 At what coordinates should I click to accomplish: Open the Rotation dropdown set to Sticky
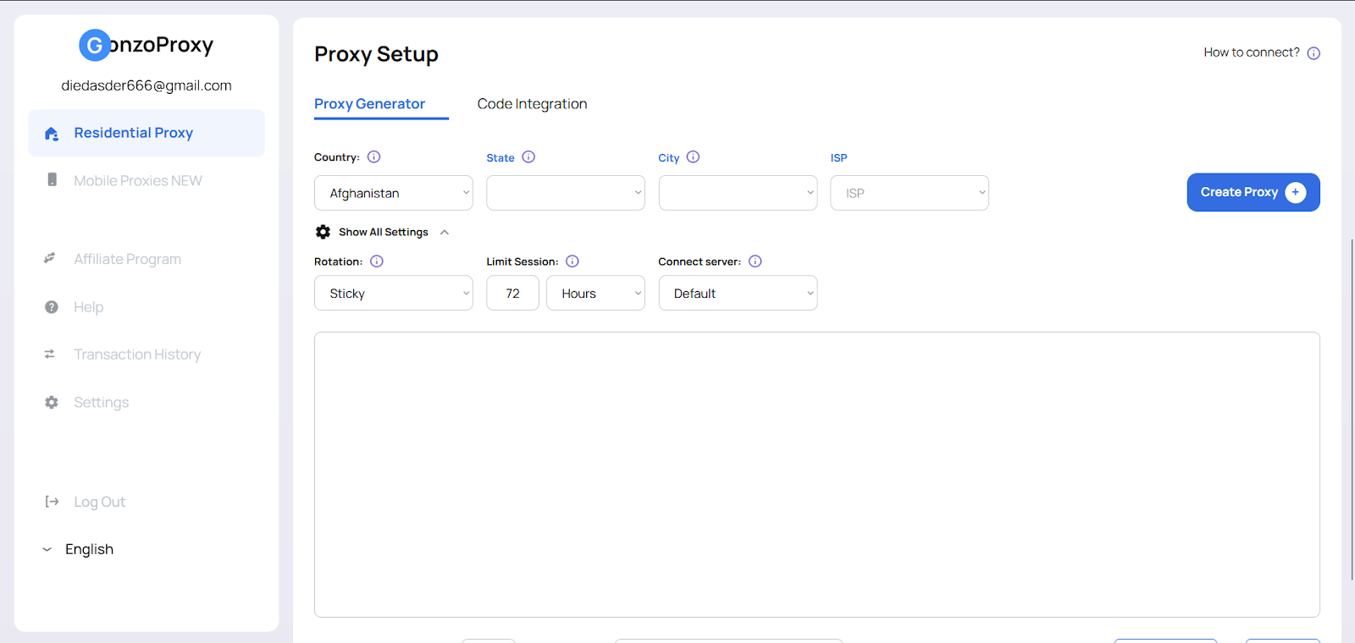point(394,293)
